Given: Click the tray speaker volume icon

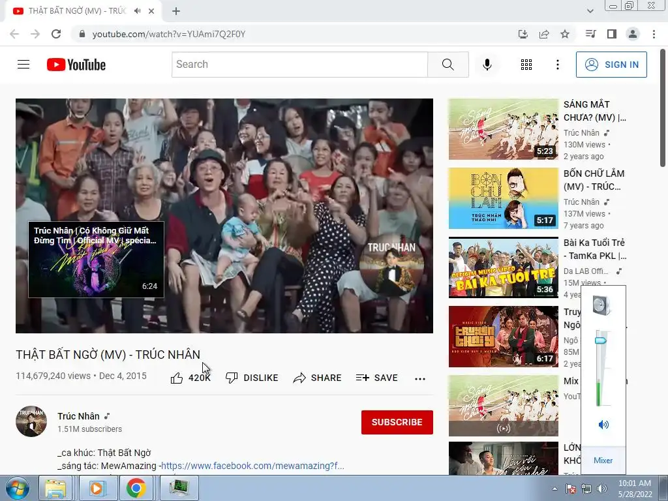Looking at the screenshot, I should (x=602, y=489).
